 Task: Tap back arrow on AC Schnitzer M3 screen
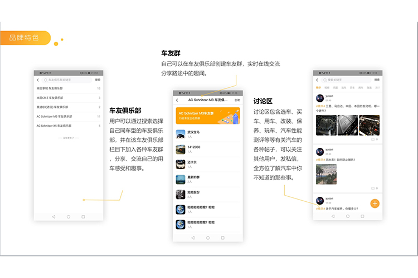click(x=177, y=100)
